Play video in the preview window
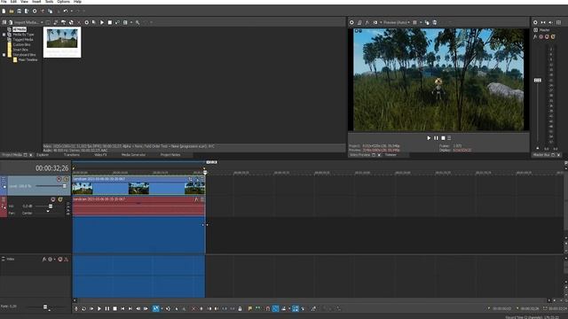The height and width of the screenshot is (319, 568). (429, 138)
